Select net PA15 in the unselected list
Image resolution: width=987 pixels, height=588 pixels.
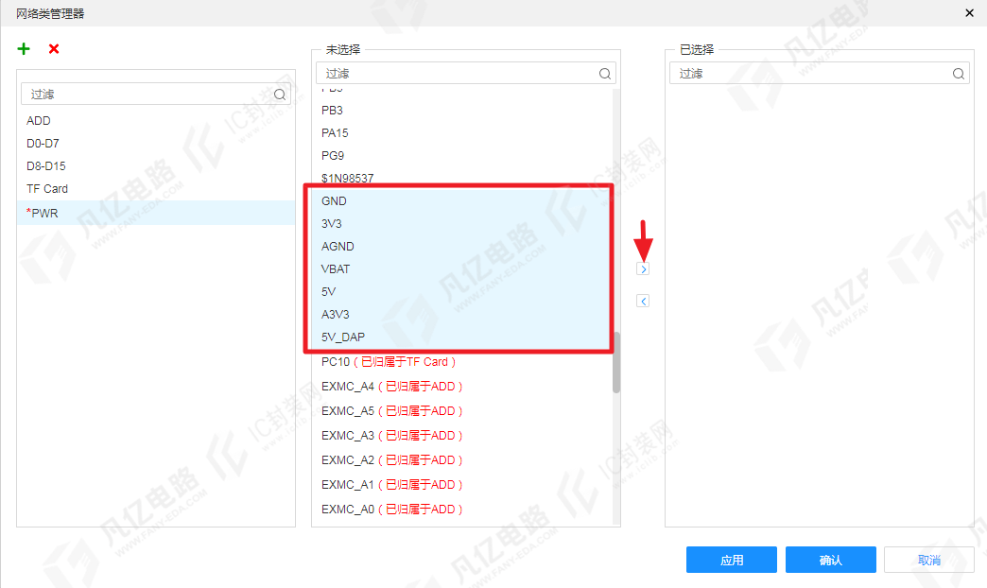click(x=462, y=133)
